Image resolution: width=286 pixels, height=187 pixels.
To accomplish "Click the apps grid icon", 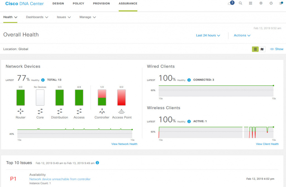I will pyautogui.click(x=250, y=3).
